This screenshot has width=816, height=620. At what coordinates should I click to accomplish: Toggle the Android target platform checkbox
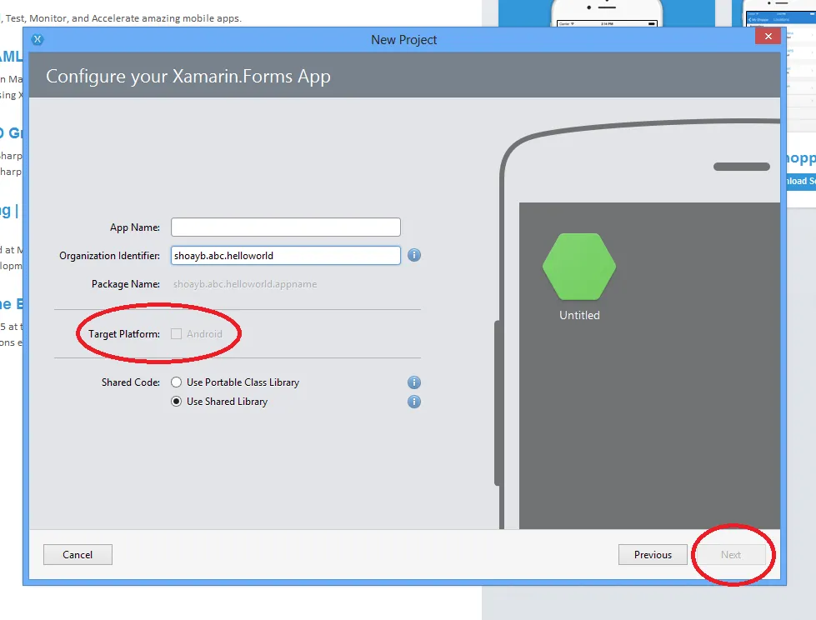click(x=177, y=334)
